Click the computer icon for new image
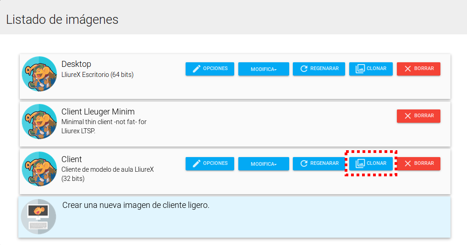467x245 pixels. coord(38,217)
